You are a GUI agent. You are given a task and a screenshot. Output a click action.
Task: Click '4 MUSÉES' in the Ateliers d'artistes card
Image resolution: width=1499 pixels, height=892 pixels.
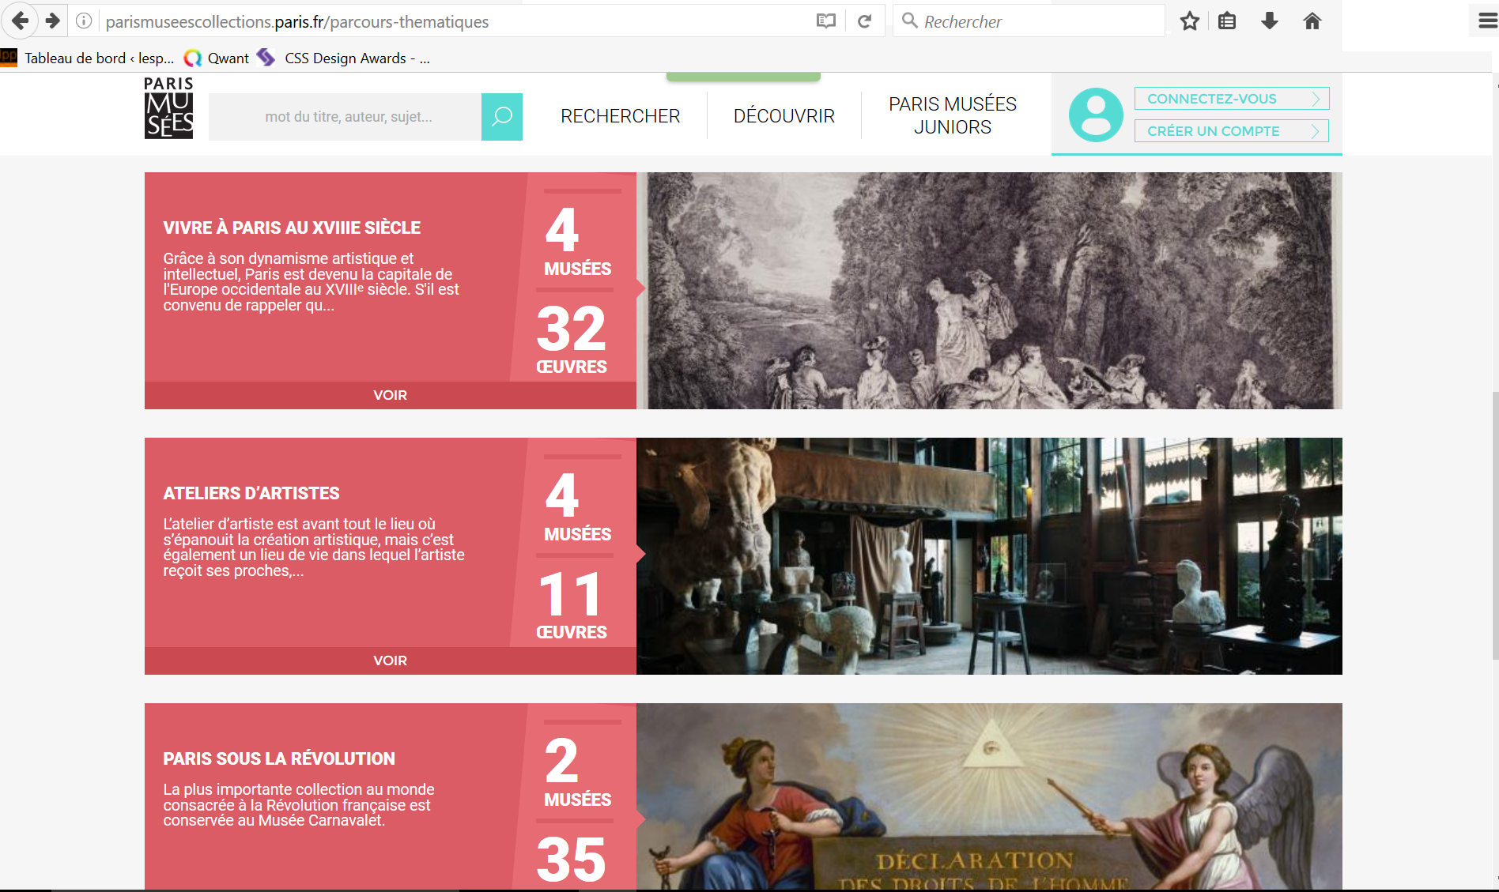[577, 506]
